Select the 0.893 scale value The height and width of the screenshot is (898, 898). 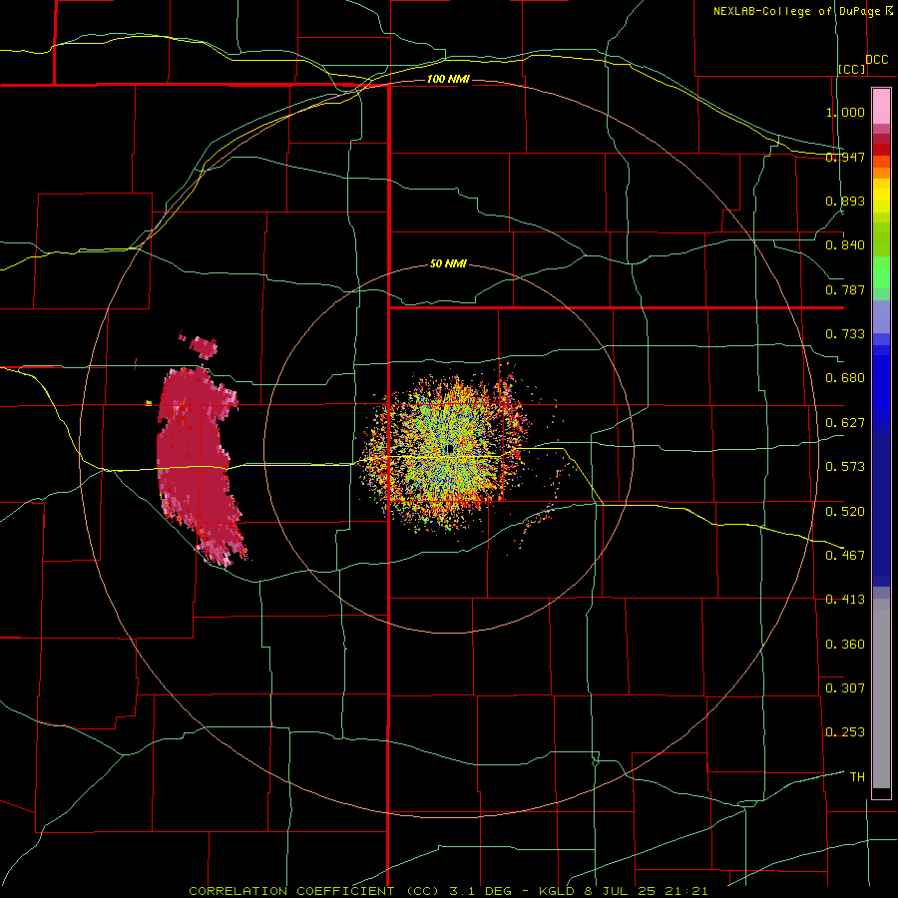[845, 201]
